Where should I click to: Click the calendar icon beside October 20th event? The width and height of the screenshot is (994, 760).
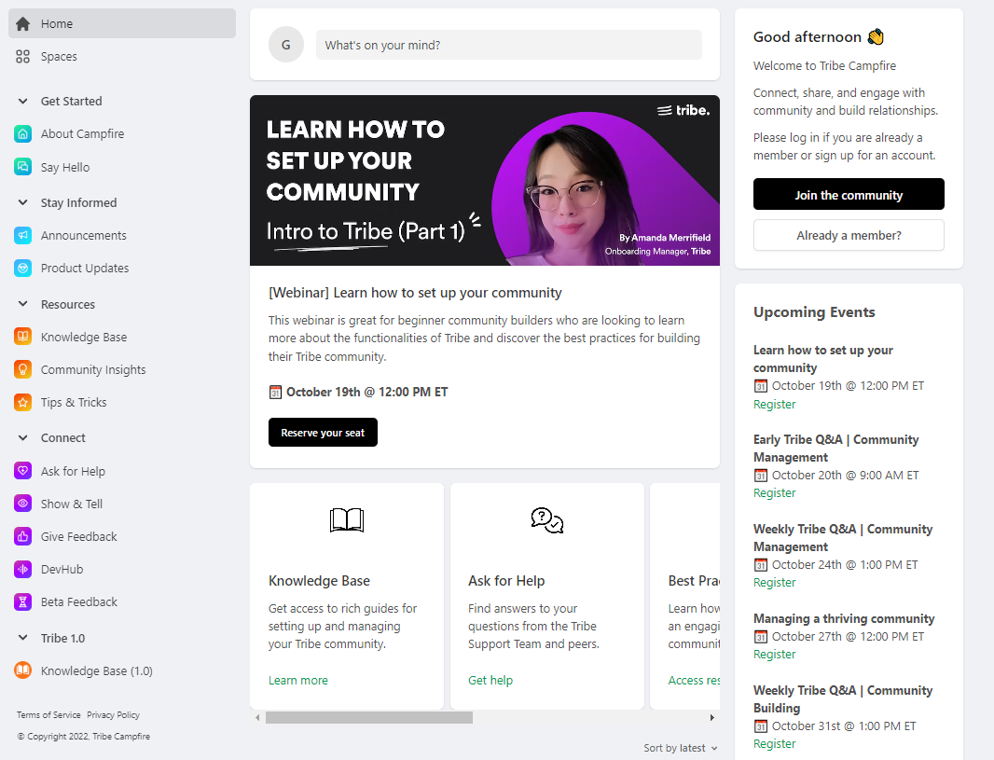[761, 476]
